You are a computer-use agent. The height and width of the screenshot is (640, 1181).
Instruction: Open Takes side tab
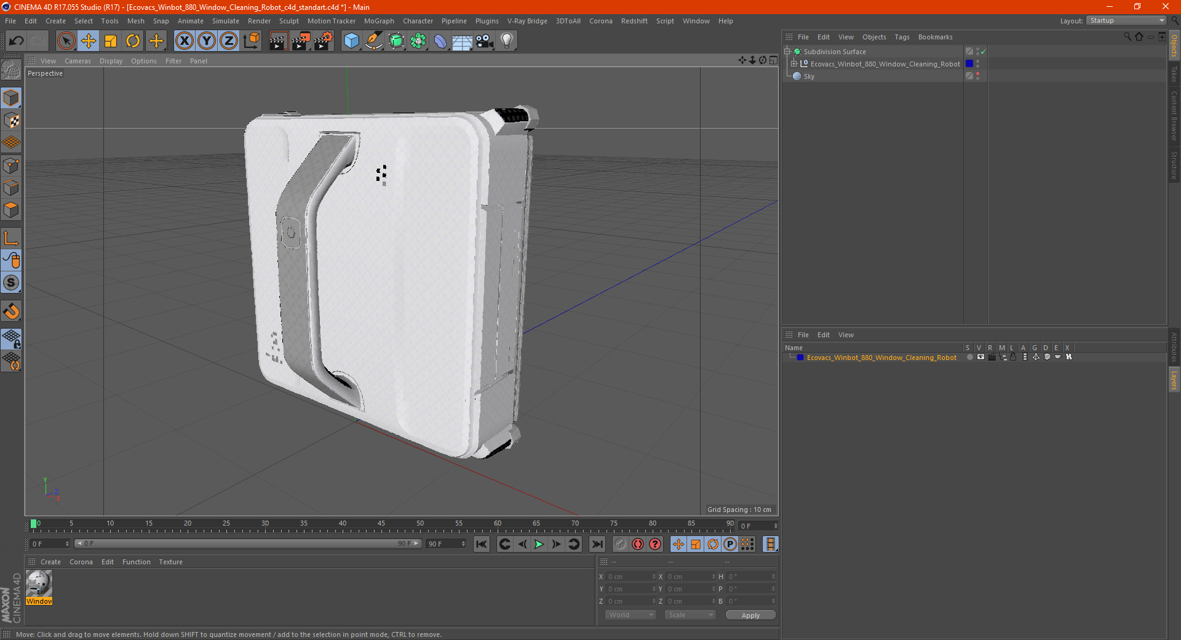tap(1174, 74)
